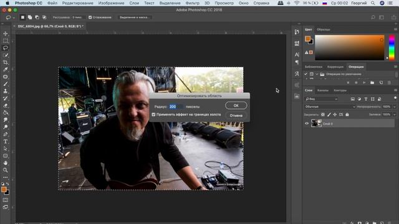The height and width of the screenshot is (224, 399).
Task: Switch to the Библиотеки tab
Action: 314,67
